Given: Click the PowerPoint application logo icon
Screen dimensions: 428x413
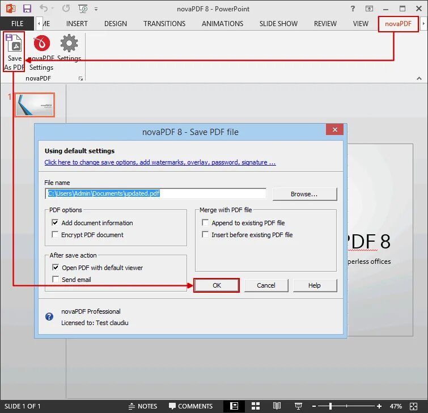Looking at the screenshot, I should click(11, 9).
